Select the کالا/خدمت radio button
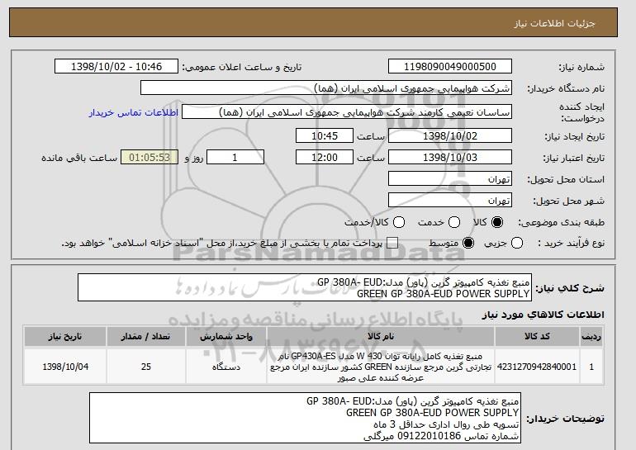 (x=399, y=222)
